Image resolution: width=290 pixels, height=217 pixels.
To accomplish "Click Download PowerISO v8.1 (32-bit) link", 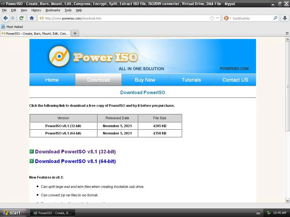I will pyautogui.click(x=75, y=152).
